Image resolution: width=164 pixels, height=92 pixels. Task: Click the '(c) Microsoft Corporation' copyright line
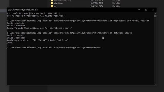coord(36,16)
